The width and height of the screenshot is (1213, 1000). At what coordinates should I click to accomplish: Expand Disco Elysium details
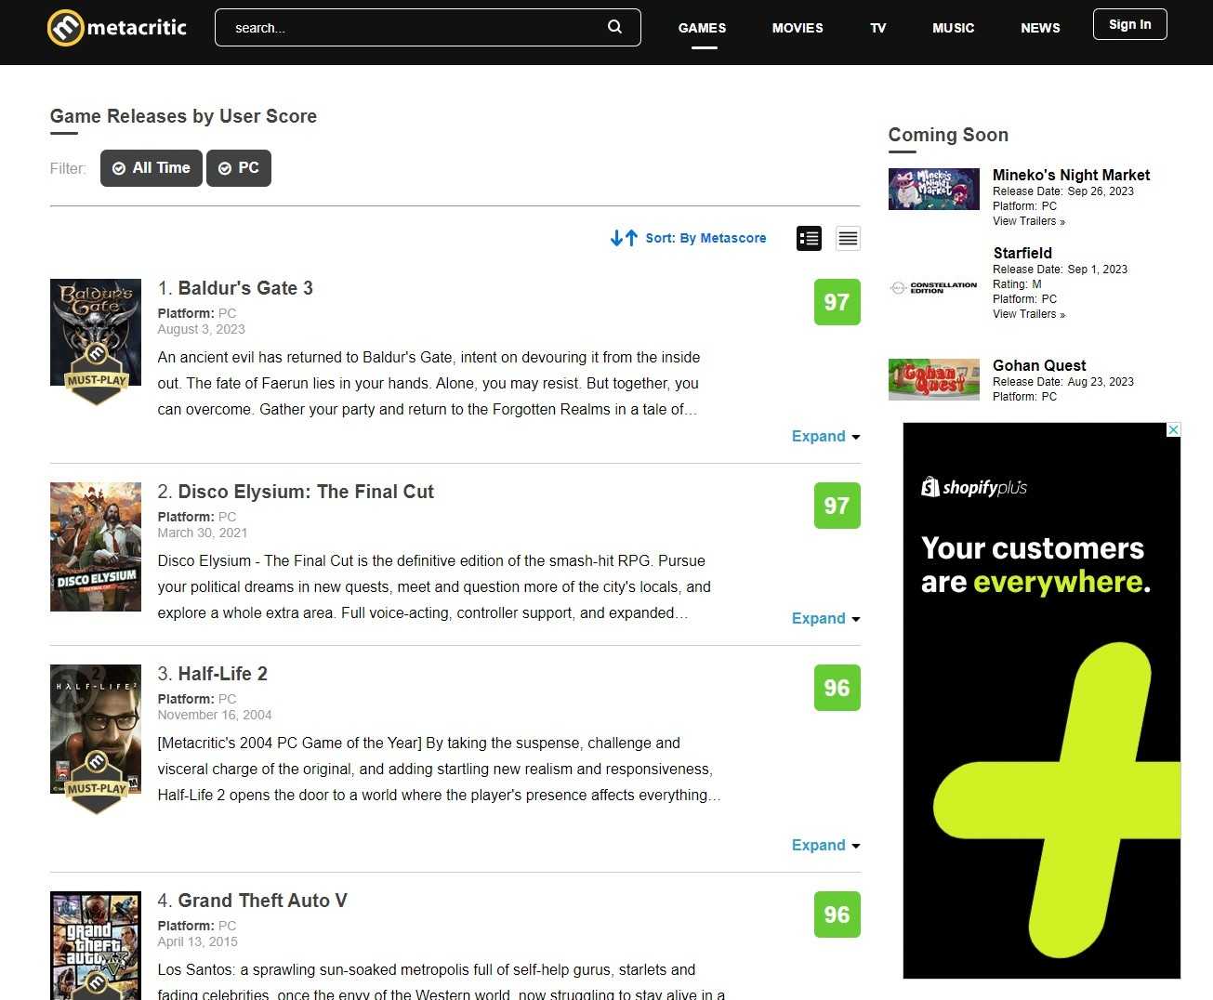point(824,619)
